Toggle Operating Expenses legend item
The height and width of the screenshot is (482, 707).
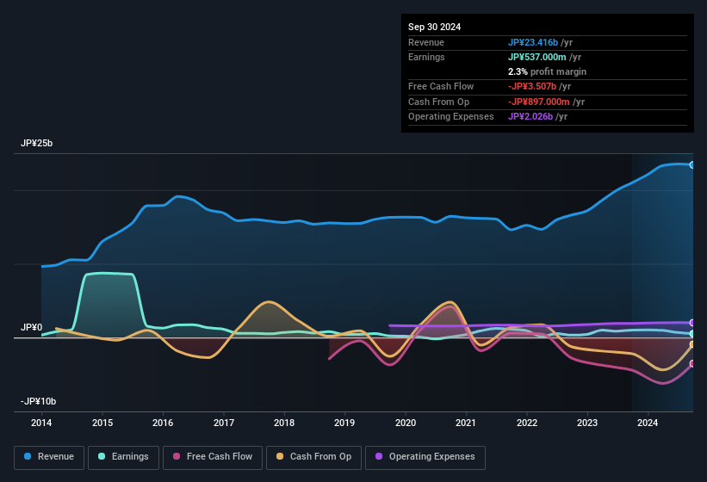425,457
